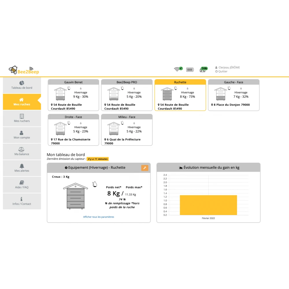Go to Mes ruchers section
This screenshot has height=289, width=289.
coord(22,118)
